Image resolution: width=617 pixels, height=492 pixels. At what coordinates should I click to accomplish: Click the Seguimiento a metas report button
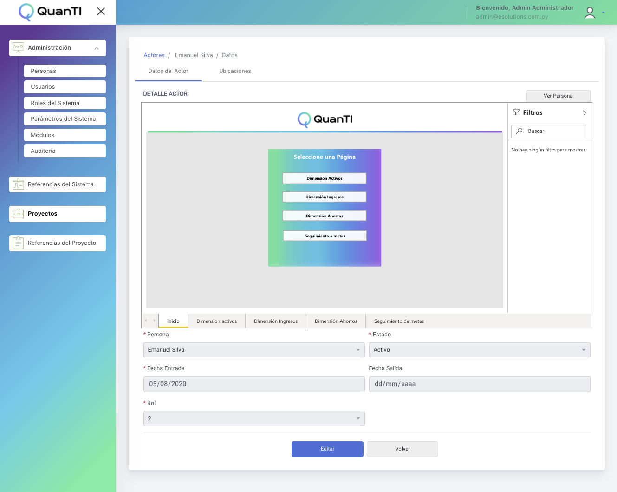click(325, 236)
